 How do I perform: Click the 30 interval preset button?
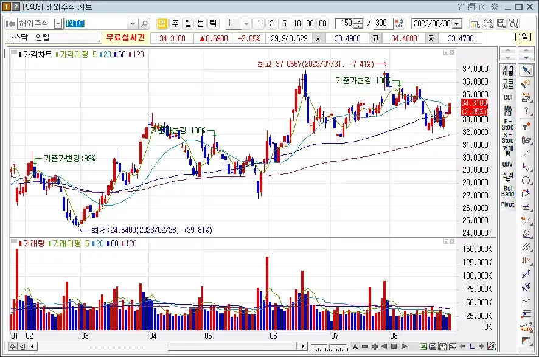310,23
